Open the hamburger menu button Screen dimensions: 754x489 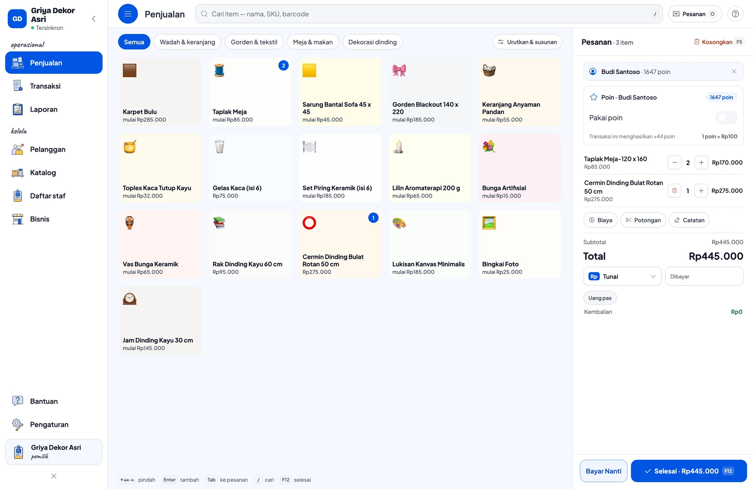pyautogui.click(x=128, y=14)
